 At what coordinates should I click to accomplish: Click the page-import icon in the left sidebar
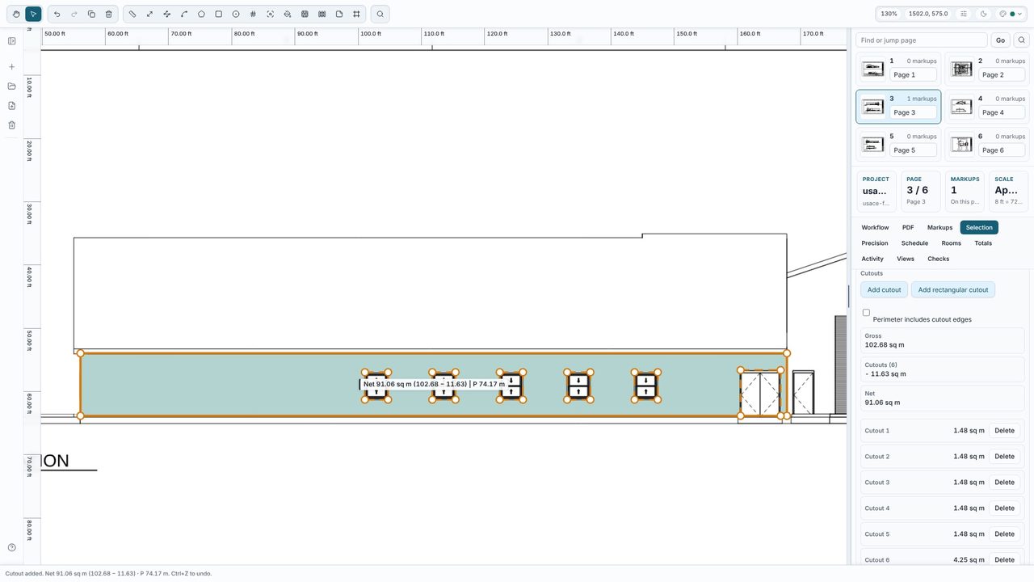(x=11, y=106)
